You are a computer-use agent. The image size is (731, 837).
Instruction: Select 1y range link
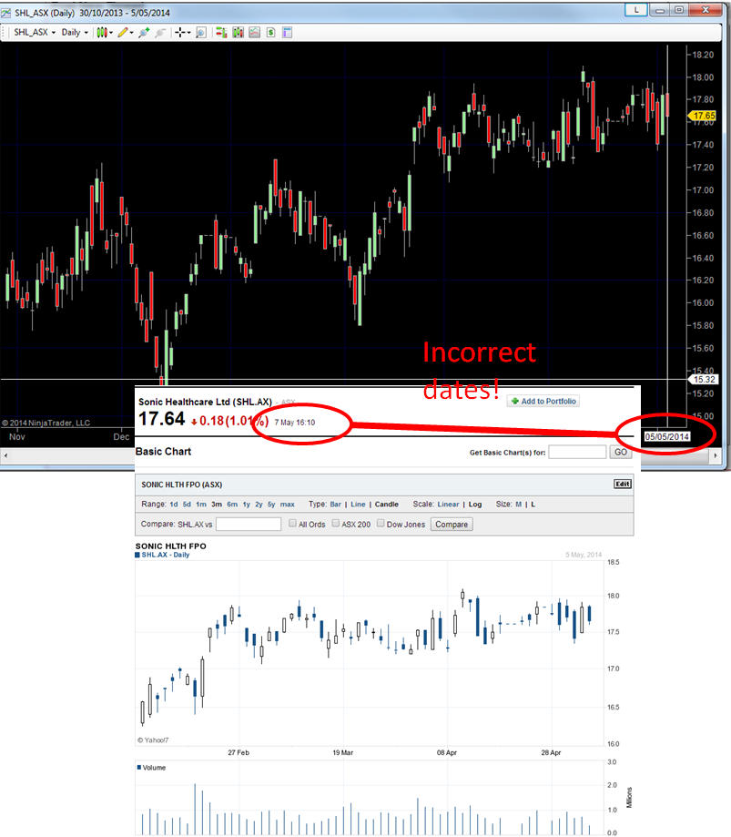(x=247, y=504)
